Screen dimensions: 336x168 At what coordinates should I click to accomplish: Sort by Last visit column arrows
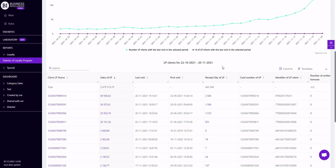[147, 78]
